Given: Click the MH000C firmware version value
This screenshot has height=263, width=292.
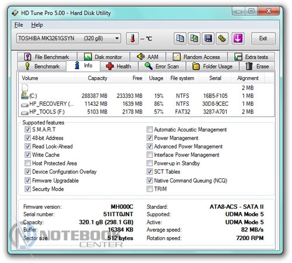Looking at the screenshot, I should click(x=122, y=206).
